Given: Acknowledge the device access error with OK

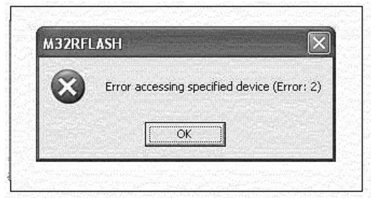Looking at the screenshot, I should 185,134.
